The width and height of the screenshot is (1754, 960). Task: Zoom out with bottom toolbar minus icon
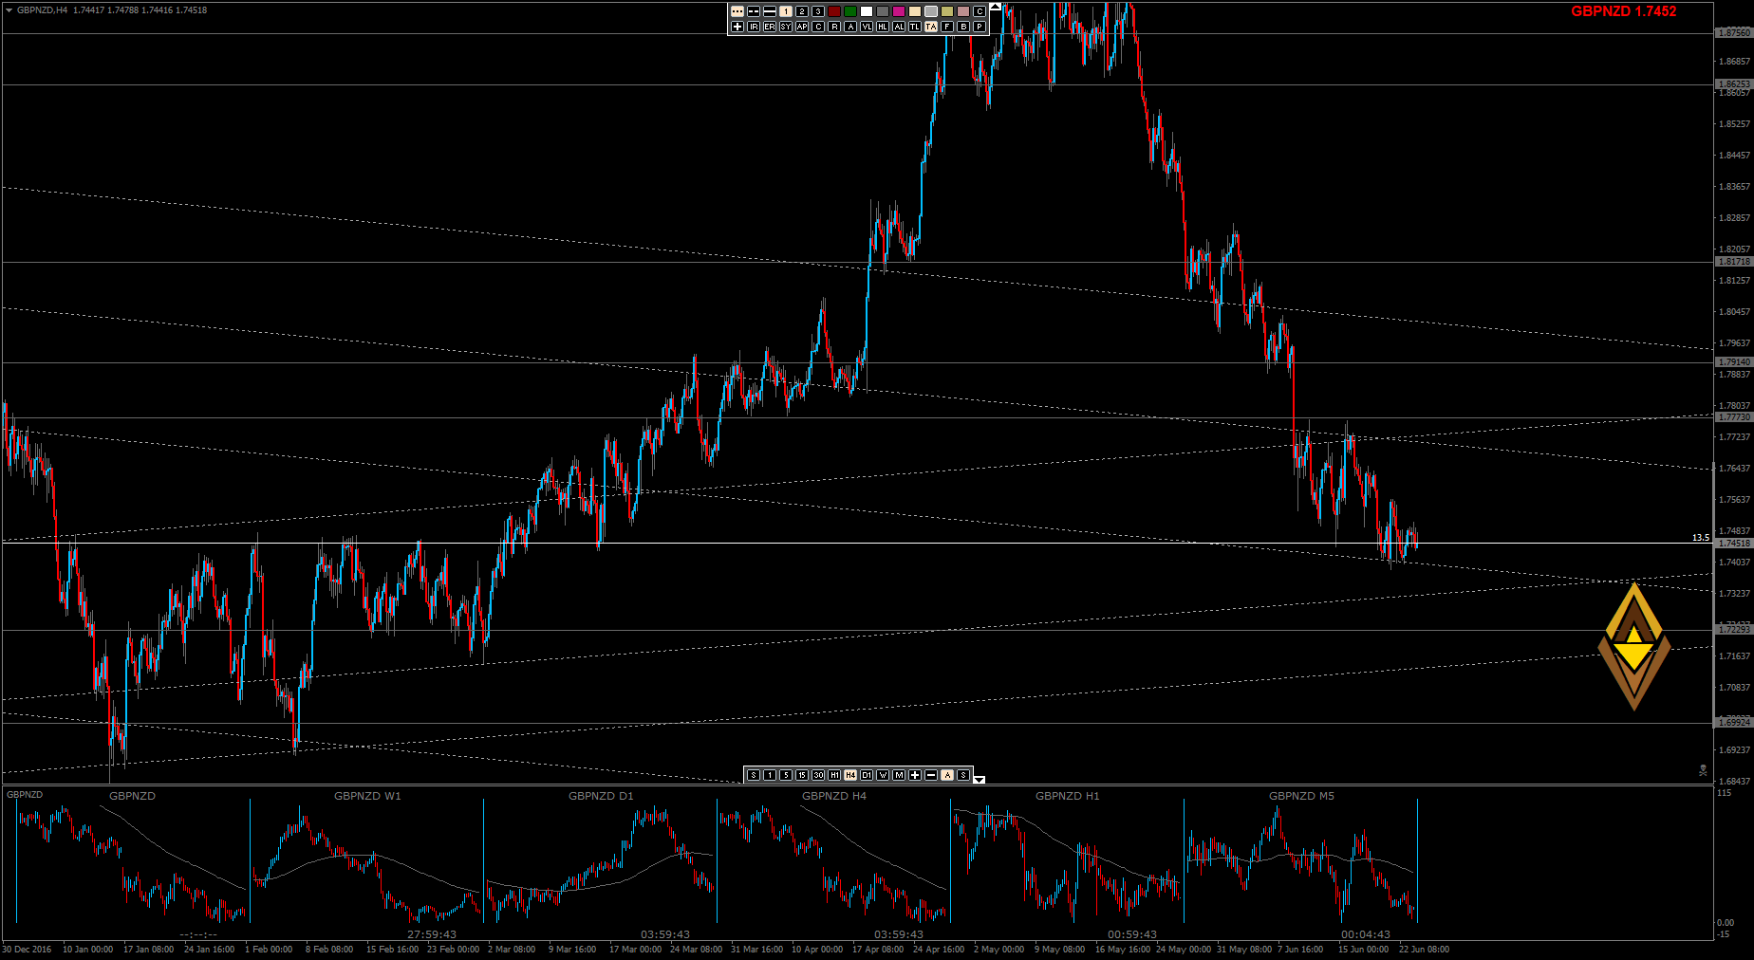[931, 775]
